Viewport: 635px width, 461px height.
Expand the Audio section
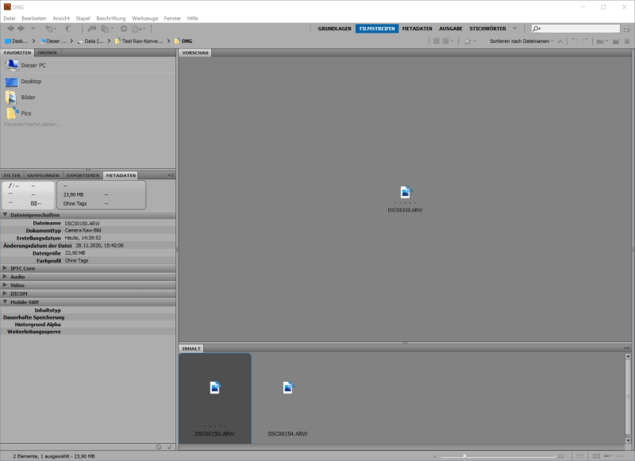(x=6, y=277)
